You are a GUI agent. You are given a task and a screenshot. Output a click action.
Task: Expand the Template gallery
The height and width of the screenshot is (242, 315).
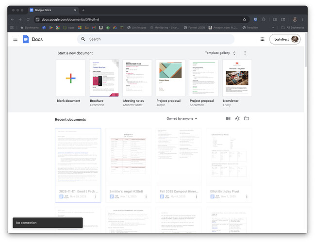(220, 53)
